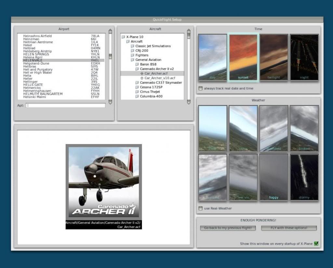Collapse Carenado Archer II v2 folder
333x268 pixels.
(x=137, y=69)
